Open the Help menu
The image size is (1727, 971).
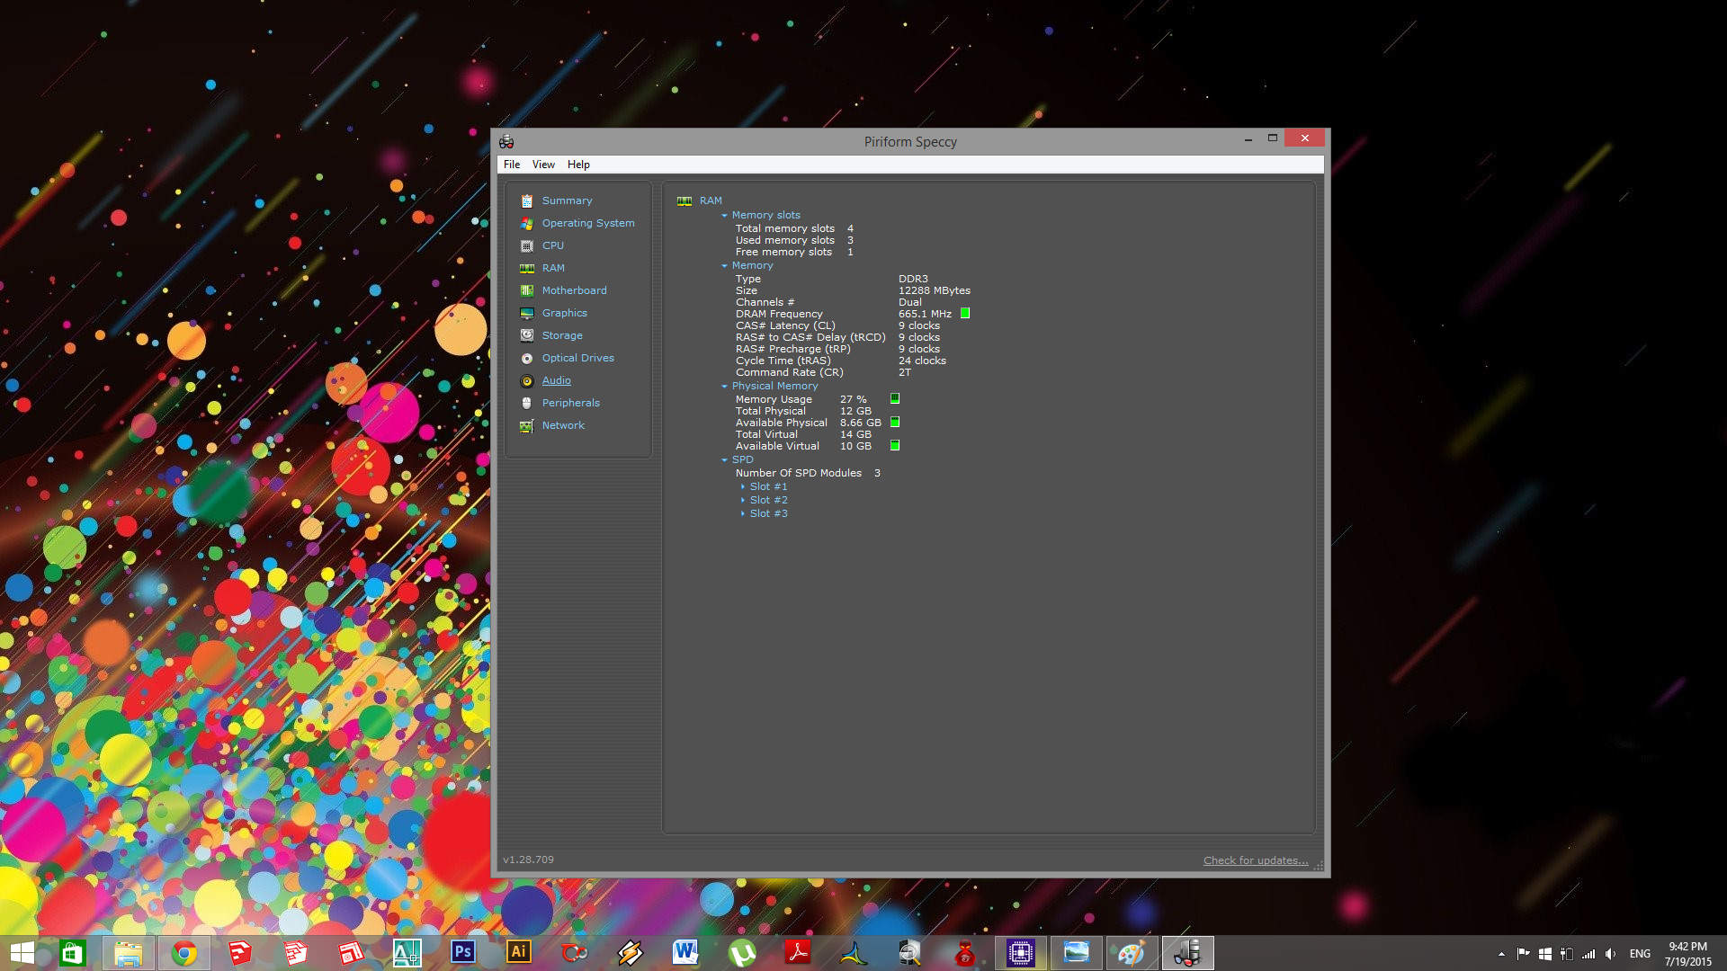pos(578,165)
